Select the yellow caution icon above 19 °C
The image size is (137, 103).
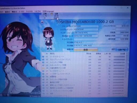52,14
